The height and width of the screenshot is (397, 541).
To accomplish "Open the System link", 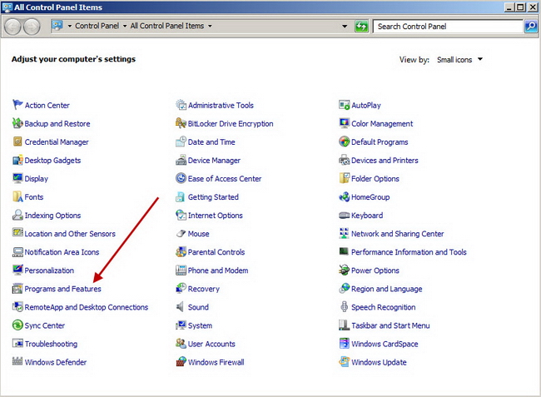I will click(x=200, y=325).
